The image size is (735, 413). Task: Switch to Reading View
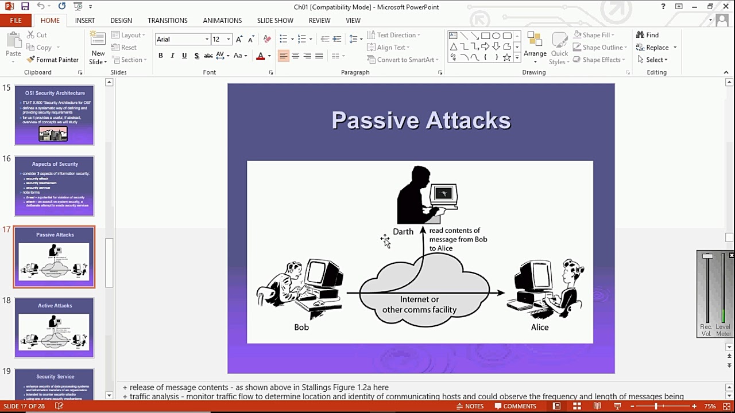click(597, 406)
